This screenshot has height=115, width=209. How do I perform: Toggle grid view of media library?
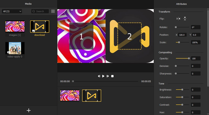coord(53,11)
